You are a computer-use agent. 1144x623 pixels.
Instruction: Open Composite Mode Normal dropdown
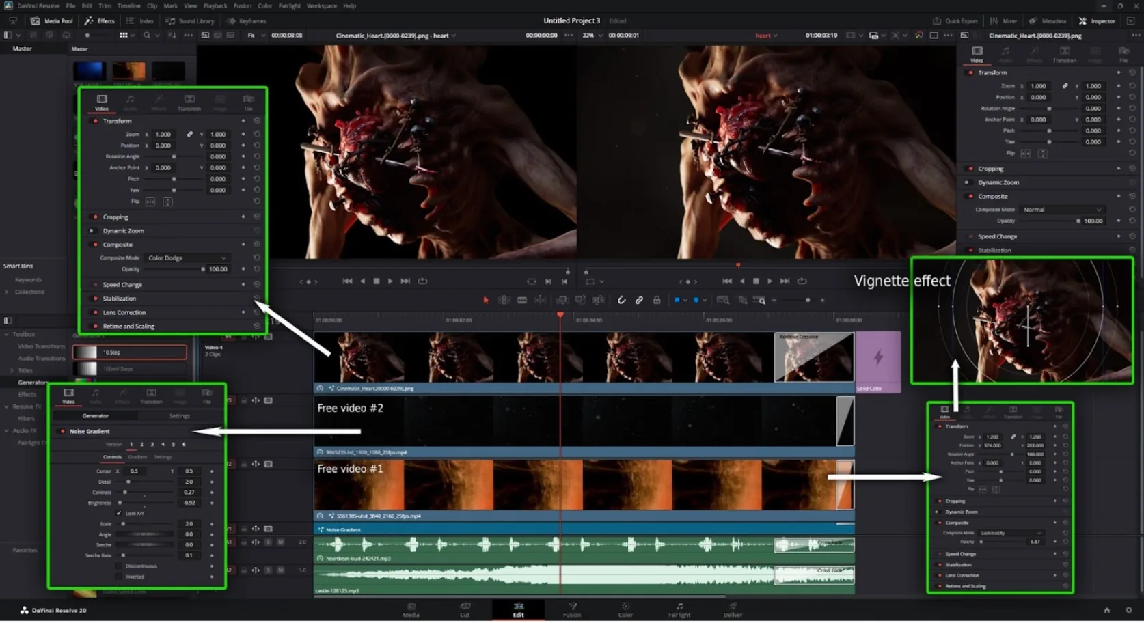[1062, 210]
